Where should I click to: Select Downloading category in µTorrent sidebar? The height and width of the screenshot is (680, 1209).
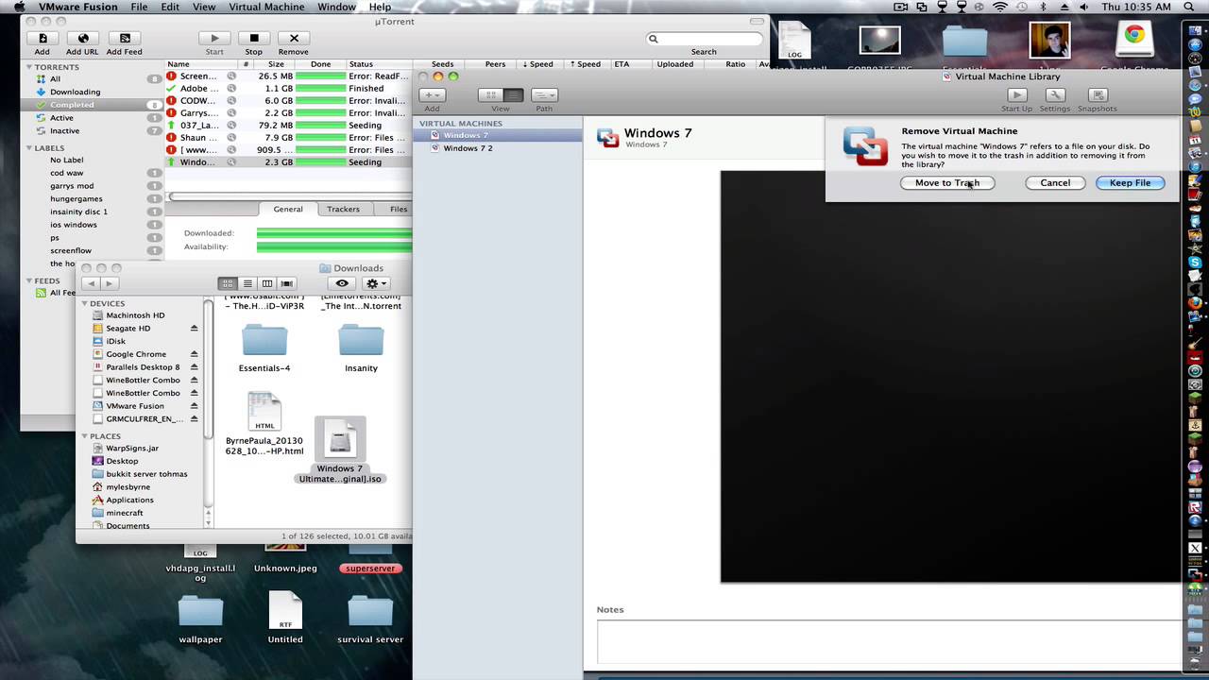coord(76,93)
